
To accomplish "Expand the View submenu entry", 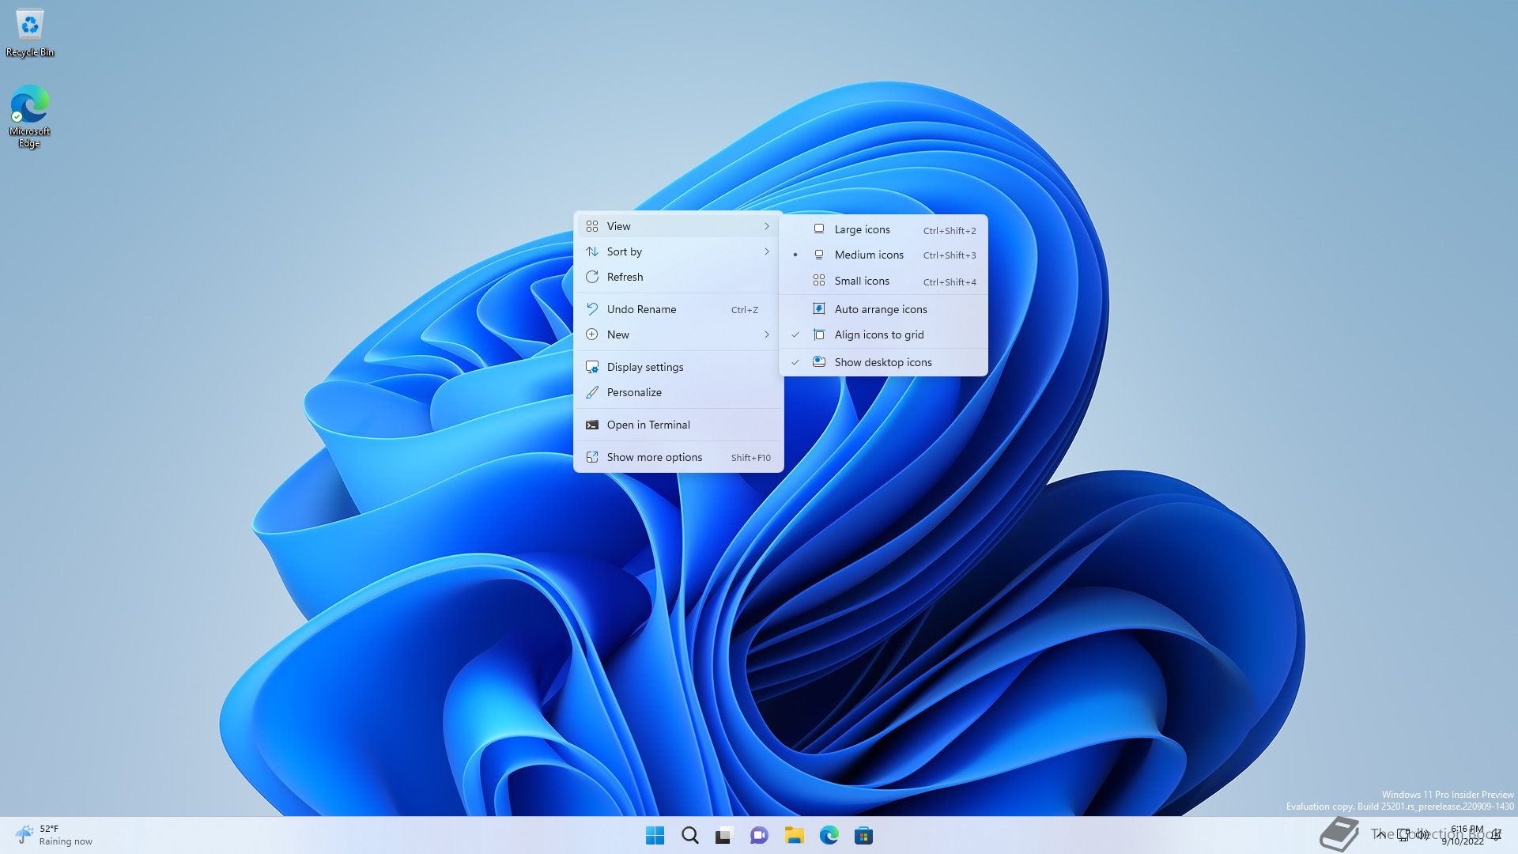I will coord(678,226).
